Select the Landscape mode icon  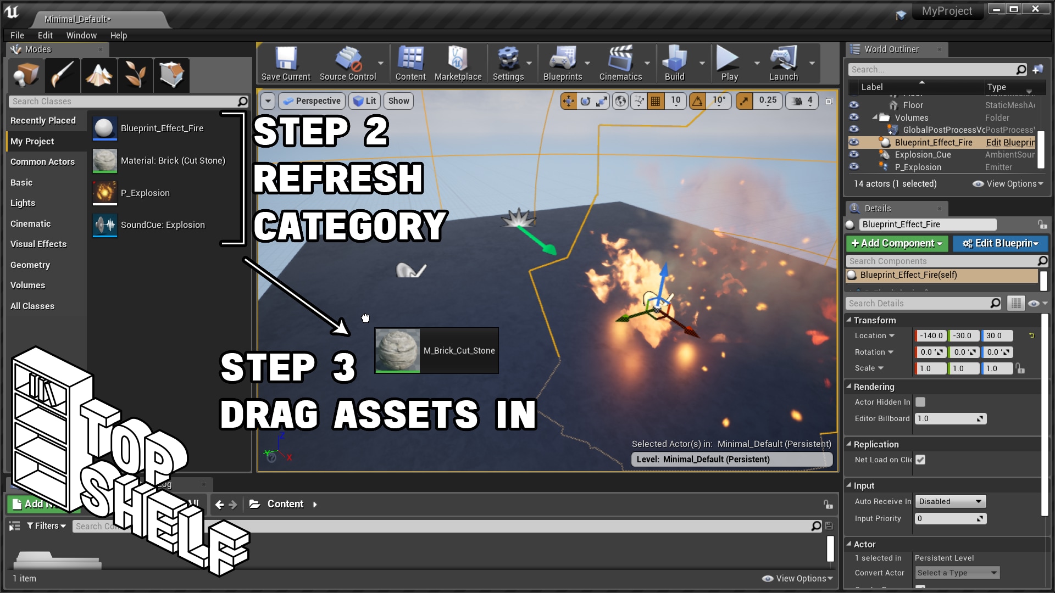coord(98,75)
